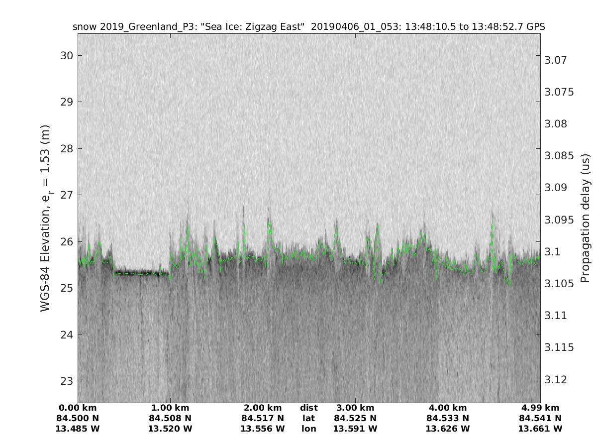Click the 3.11 propagation delay tick
The height and width of the screenshot is (448, 597).
[x=556, y=316]
